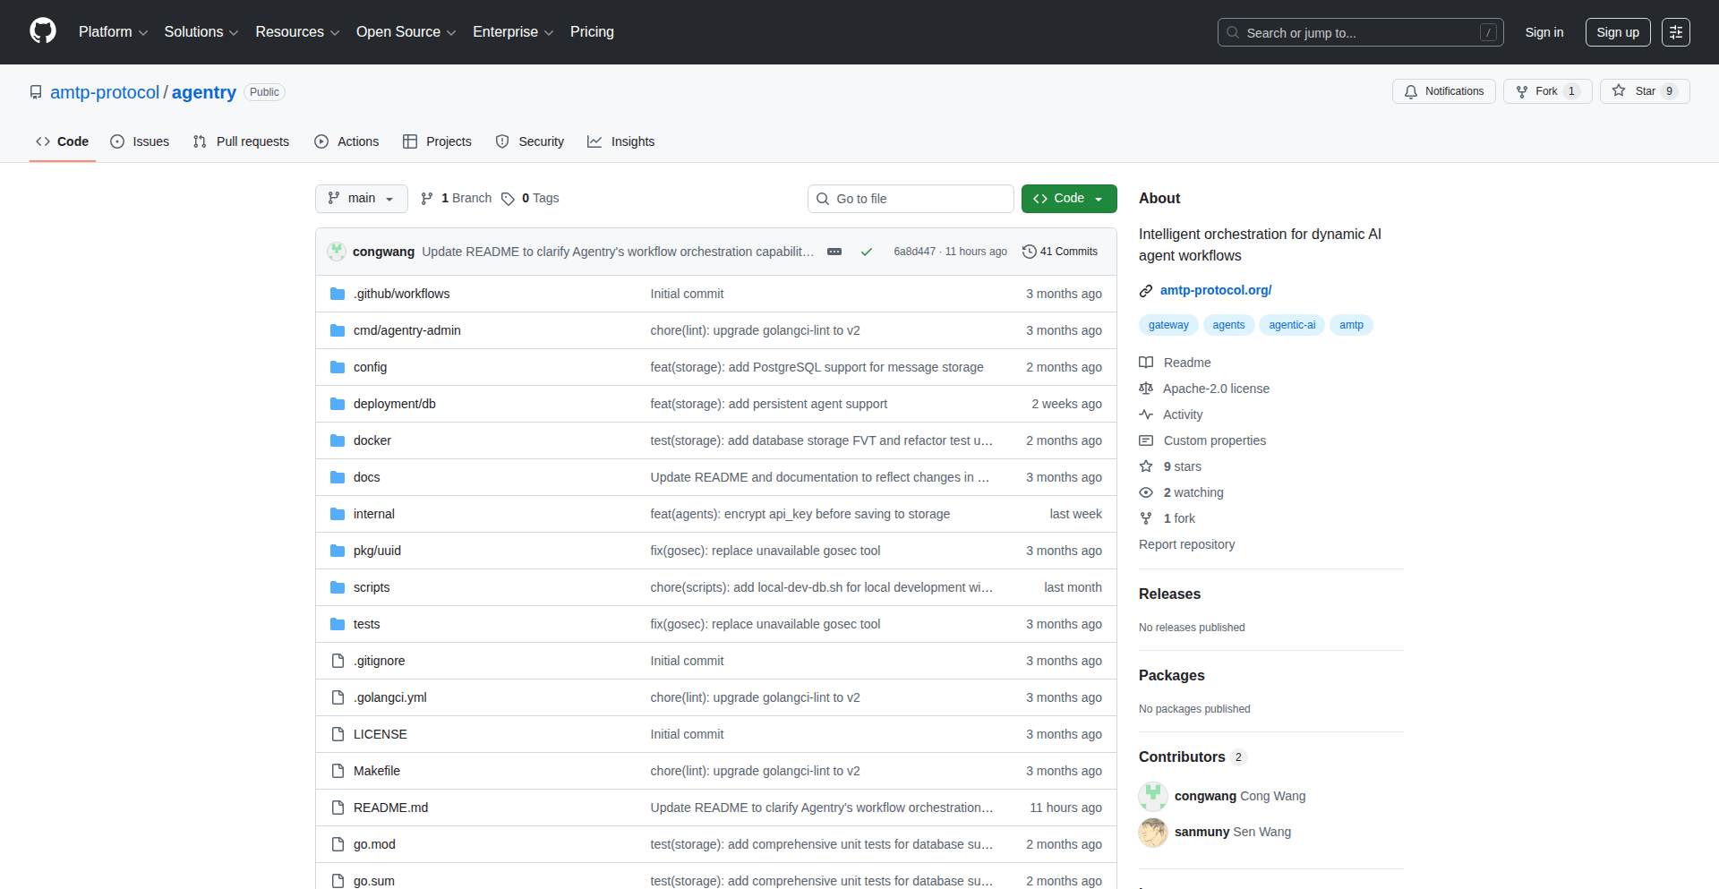Switch to the Pull requests tab
This screenshot has width=1719, height=889.
coord(241,141)
